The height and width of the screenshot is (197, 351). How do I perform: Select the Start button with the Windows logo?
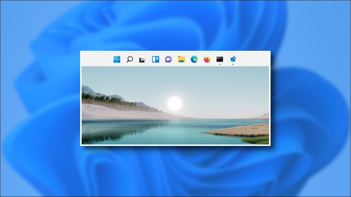click(x=117, y=59)
